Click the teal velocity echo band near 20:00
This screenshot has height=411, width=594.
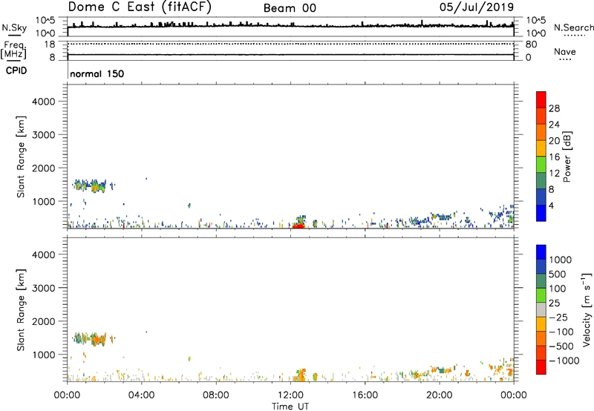442,369
